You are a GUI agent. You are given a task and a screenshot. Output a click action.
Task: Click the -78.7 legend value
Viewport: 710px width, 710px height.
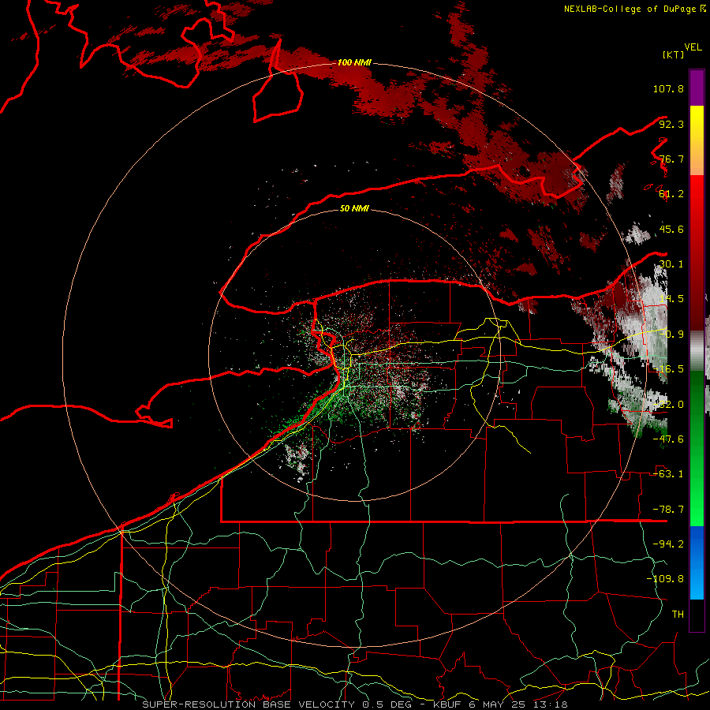[668, 510]
